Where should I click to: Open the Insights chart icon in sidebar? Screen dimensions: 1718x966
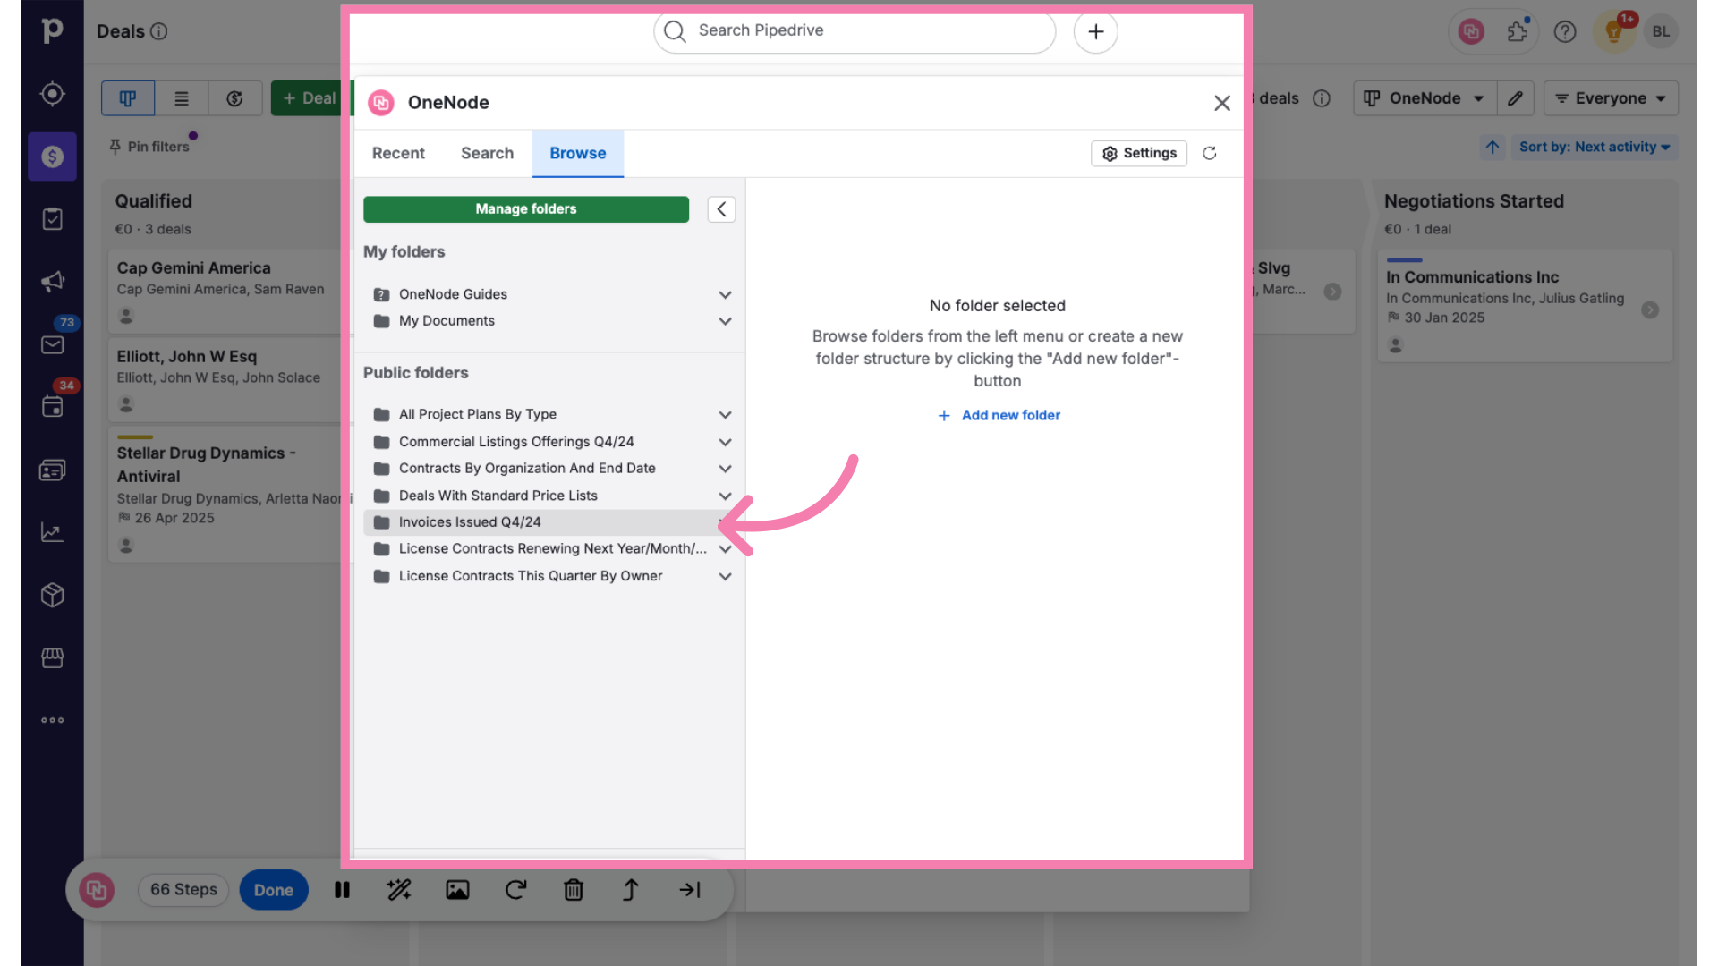[52, 532]
